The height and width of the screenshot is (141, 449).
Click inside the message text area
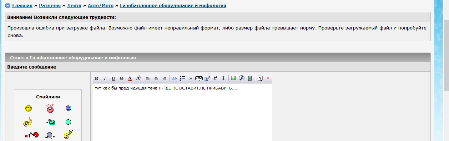[x=182, y=112]
